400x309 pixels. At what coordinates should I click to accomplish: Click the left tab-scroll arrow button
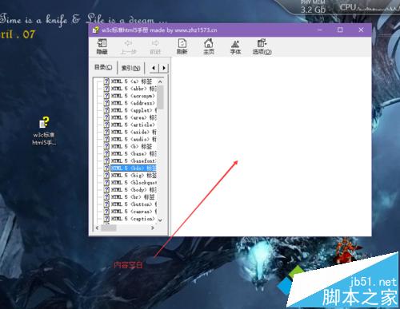(x=154, y=68)
